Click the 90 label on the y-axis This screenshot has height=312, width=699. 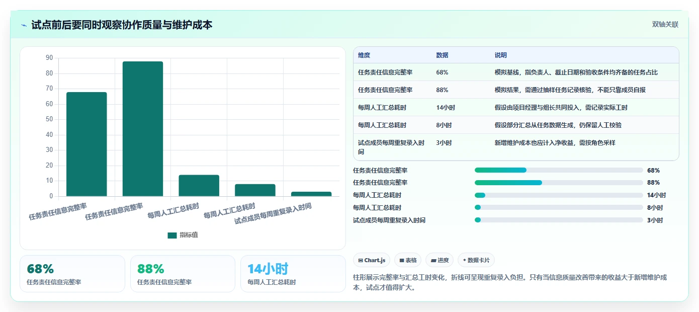pos(49,58)
